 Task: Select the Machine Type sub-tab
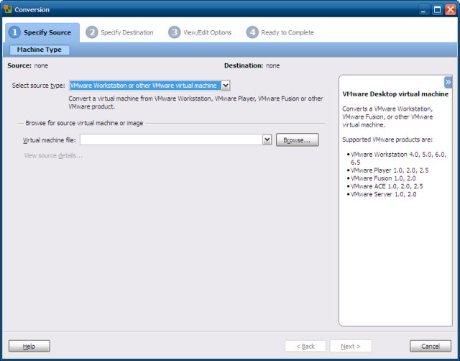coord(40,50)
